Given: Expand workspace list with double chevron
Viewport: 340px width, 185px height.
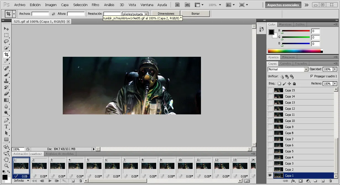Looking at the screenshot, I should pos(306,5).
